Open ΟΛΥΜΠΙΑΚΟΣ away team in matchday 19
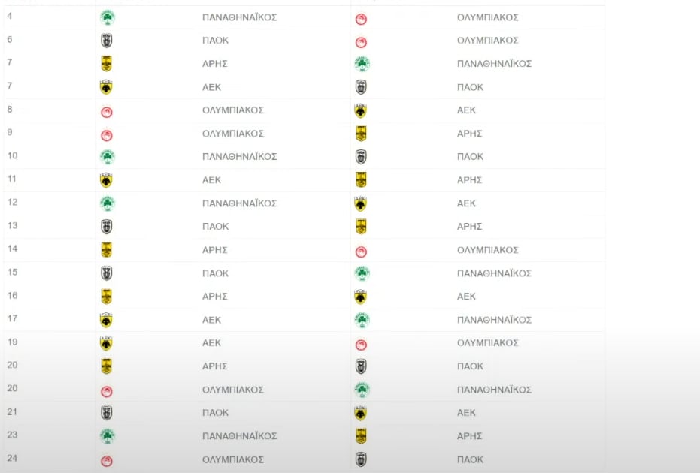Screen dimensions: 700x473 (487, 343)
